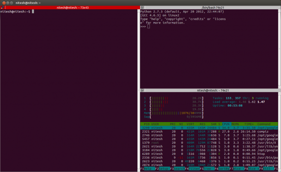Viewport: 281px width, 172px height.
Task: Select the /usr/bin/X process row PID 1379
Action: coord(209,143)
